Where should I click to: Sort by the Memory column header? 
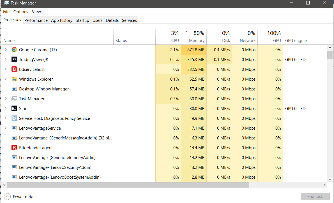coord(194,37)
